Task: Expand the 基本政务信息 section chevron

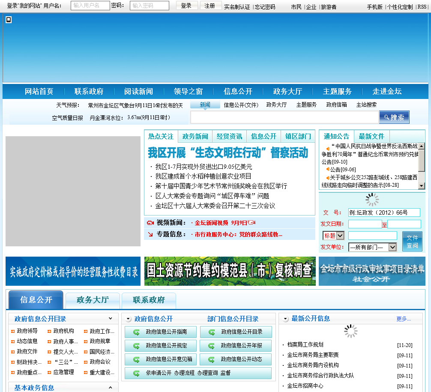Action: [x=110, y=388]
